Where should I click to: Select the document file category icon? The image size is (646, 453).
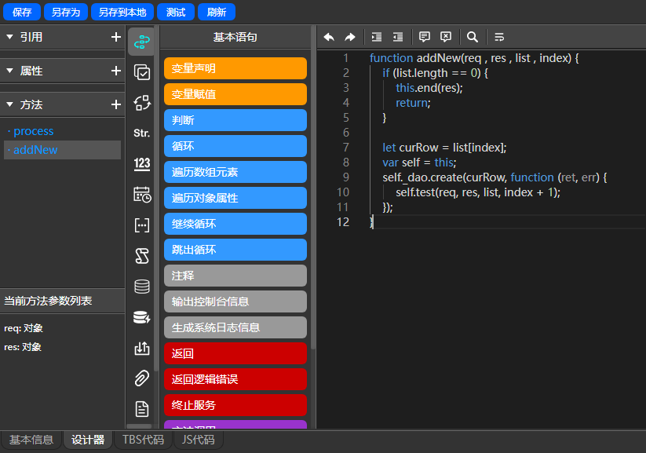(142, 409)
